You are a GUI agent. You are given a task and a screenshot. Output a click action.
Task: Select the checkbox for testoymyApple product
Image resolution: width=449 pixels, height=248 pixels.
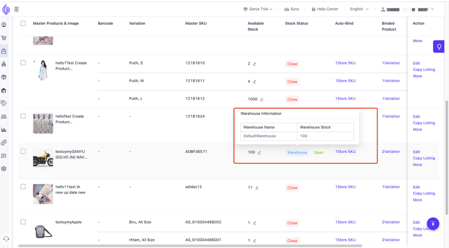tap(23, 222)
